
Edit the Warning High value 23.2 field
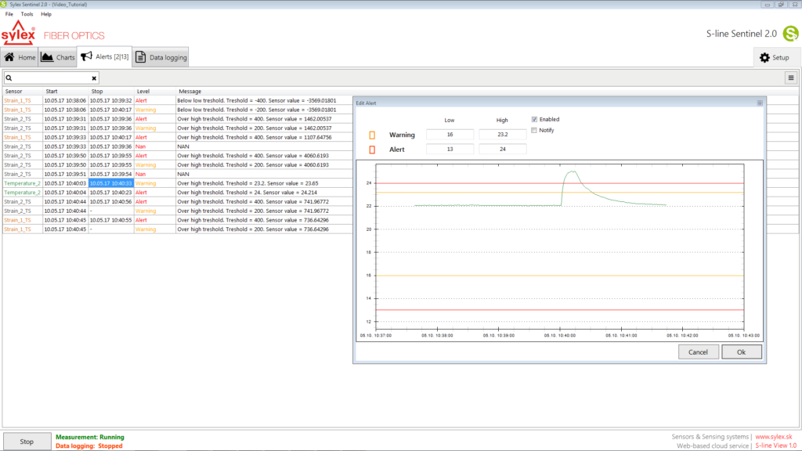(x=502, y=135)
